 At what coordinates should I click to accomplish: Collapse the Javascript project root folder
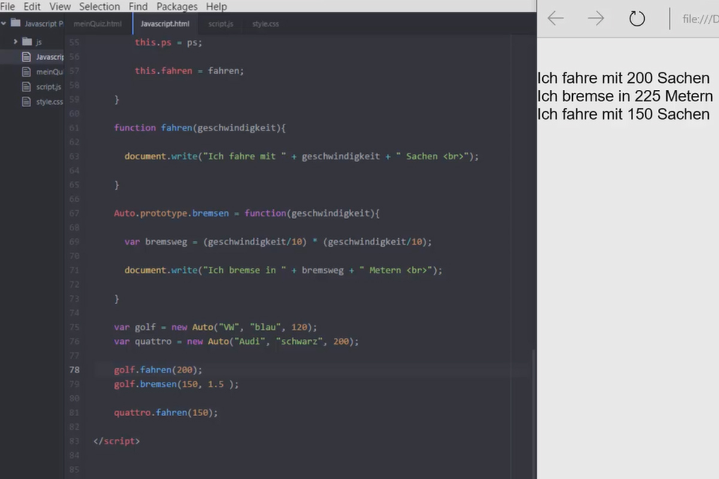tap(4, 24)
